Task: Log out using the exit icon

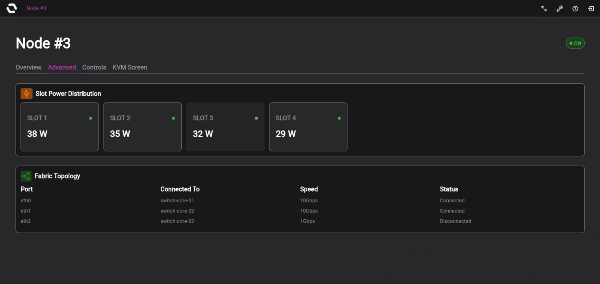Action: click(591, 8)
